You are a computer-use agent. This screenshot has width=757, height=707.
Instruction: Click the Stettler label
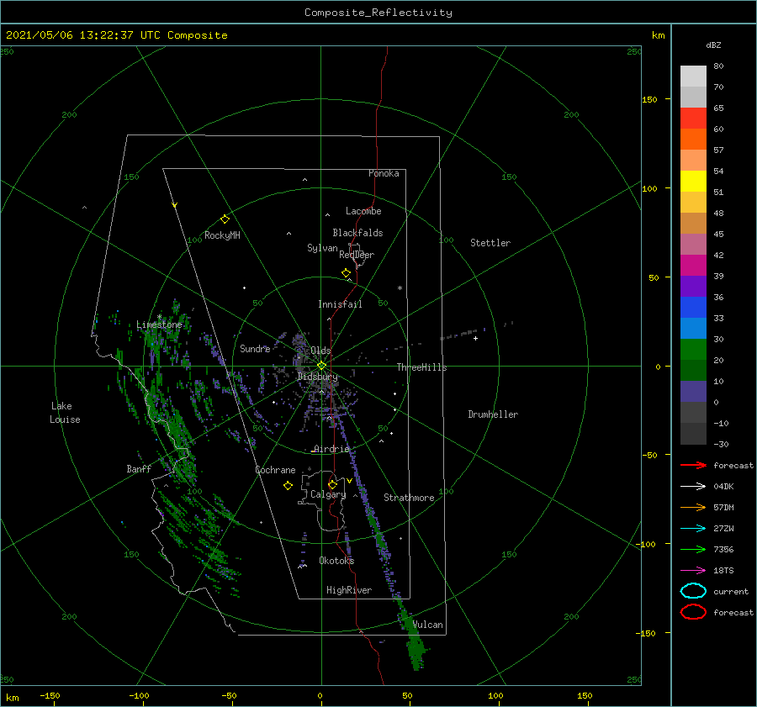click(490, 243)
